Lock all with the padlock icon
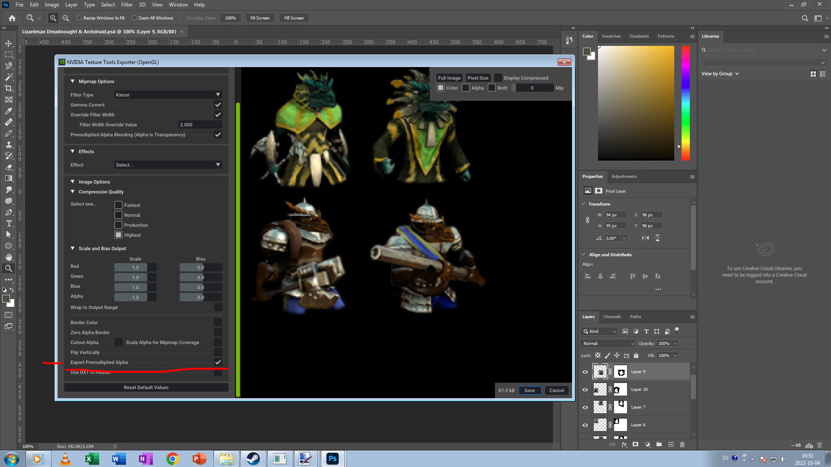 click(x=636, y=356)
